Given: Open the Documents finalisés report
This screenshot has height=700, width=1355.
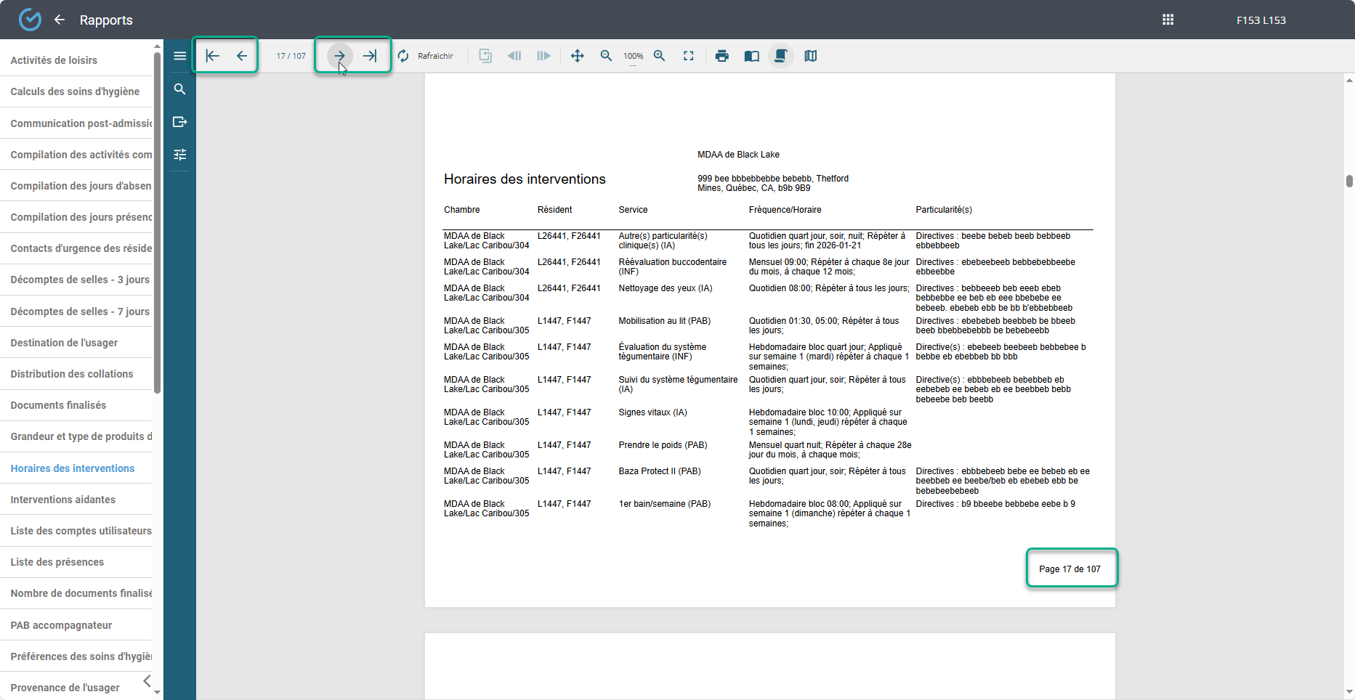Looking at the screenshot, I should tap(58, 405).
